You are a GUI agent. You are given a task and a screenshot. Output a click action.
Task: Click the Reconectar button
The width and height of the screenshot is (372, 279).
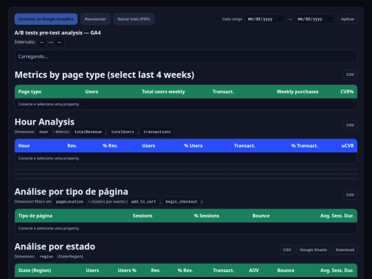(95, 19)
